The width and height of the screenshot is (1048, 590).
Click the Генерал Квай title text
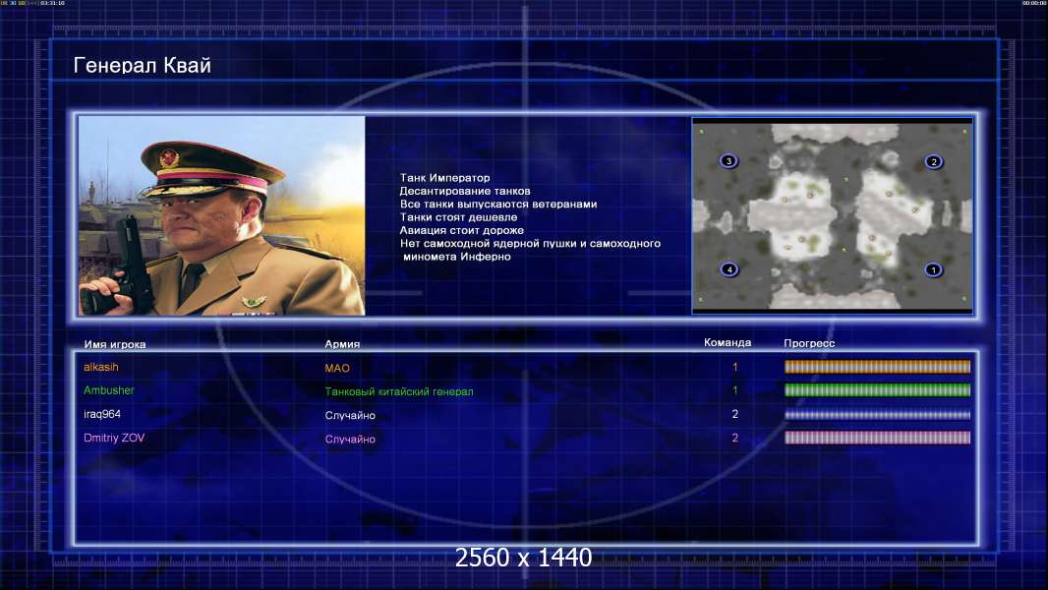click(143, 66)
